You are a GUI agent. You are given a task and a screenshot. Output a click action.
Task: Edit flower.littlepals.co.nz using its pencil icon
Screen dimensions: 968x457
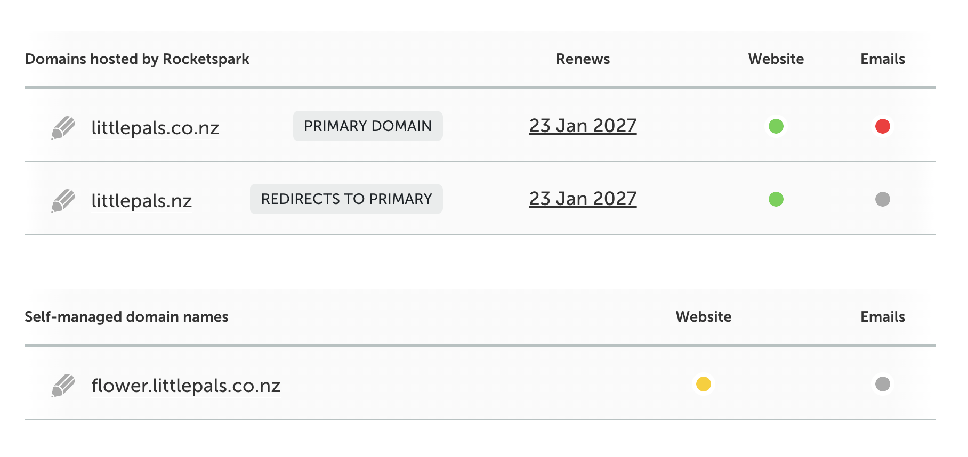click(63, 386)
